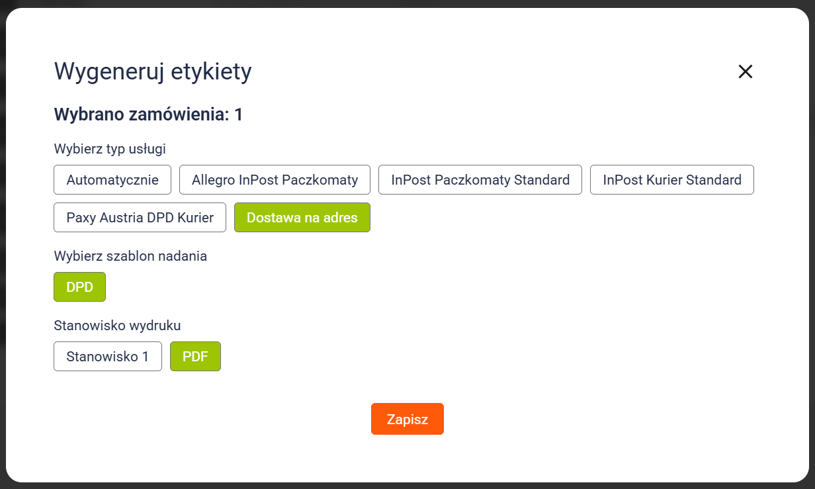Click the Wybierz typ usługi label
815x489 pixels.
110,149
